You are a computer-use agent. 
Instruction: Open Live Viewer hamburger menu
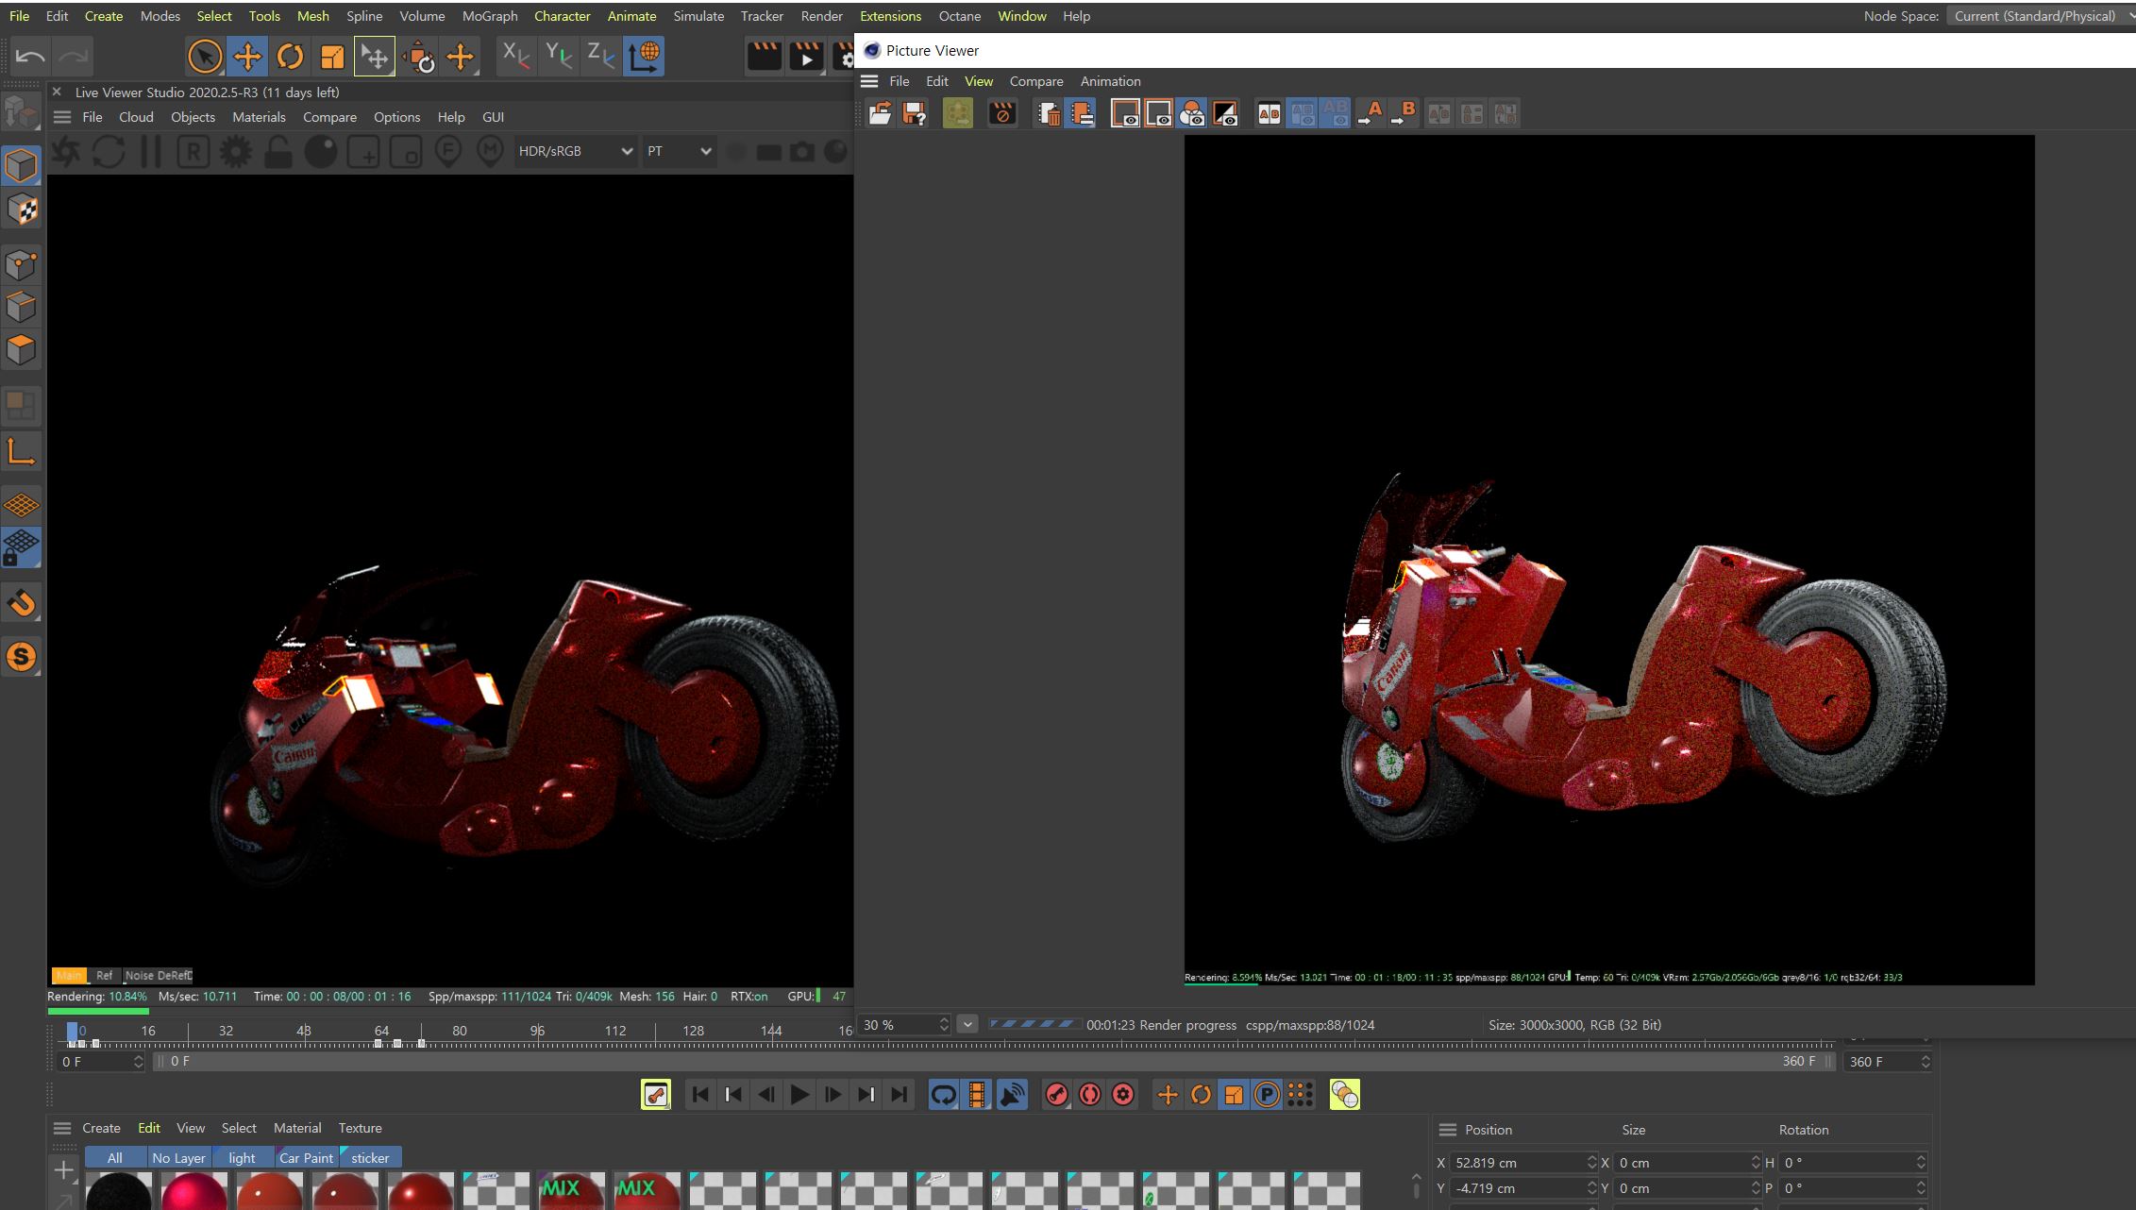click(x=62, y=117)
